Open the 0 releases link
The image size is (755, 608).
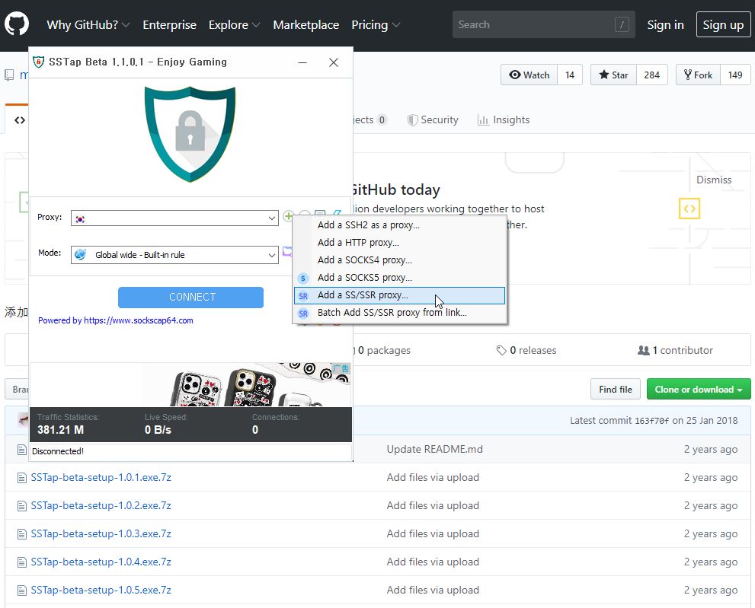click(526, 350)
